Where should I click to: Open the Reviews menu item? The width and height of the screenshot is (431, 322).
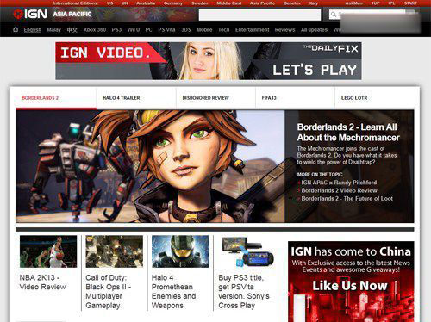[284, 30]
